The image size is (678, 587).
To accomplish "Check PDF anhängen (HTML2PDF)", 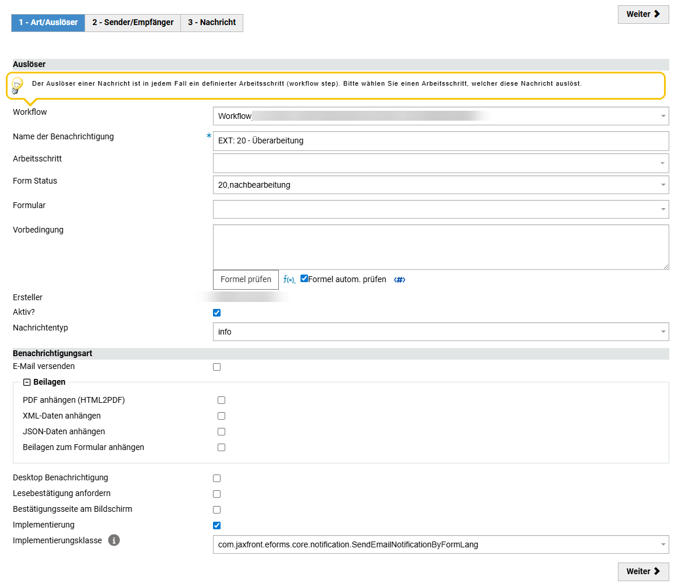I will [221, 400].
